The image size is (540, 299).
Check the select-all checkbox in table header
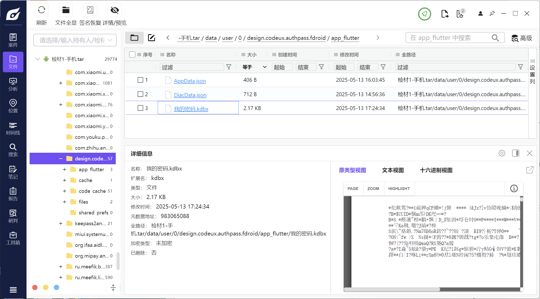[x=132, y=55]
